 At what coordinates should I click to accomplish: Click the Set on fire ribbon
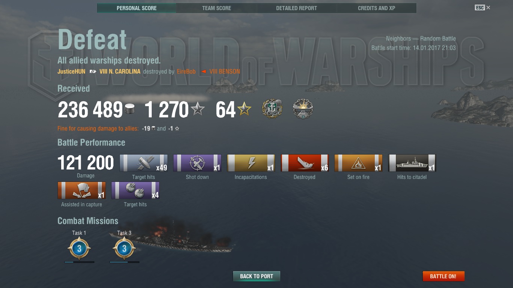358,163
